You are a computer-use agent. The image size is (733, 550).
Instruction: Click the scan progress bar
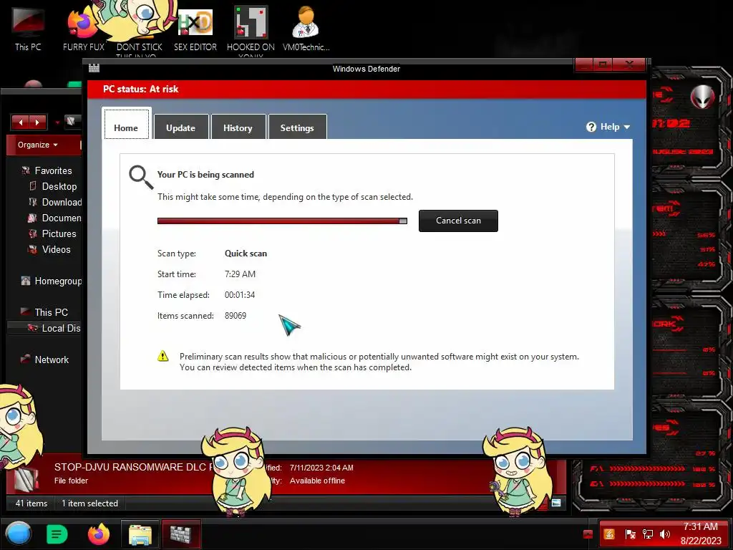click(282, 221)
